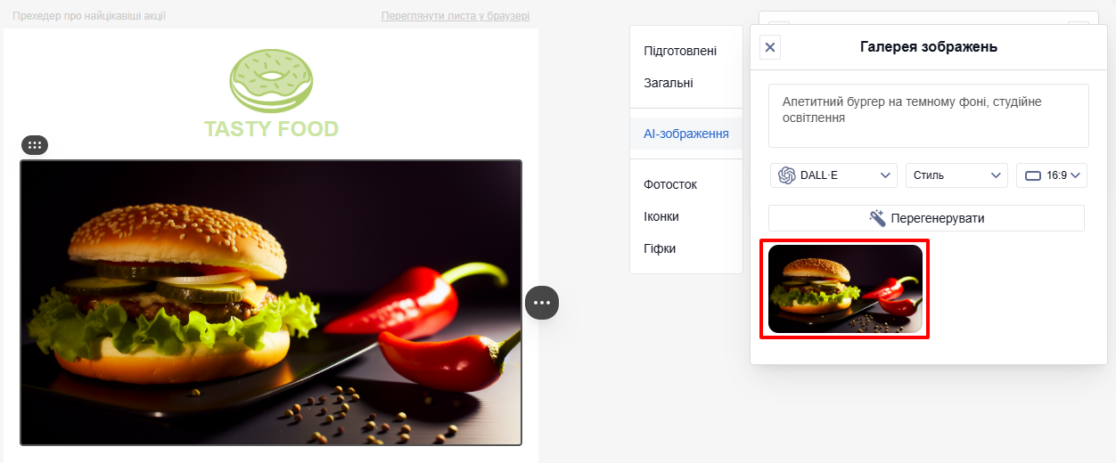
Task: Open the Гіфки section
Action: click(x=660, y=248)
